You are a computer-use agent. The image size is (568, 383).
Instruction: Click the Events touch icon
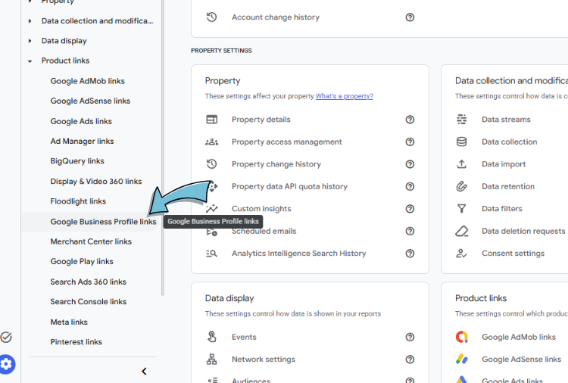211,337
